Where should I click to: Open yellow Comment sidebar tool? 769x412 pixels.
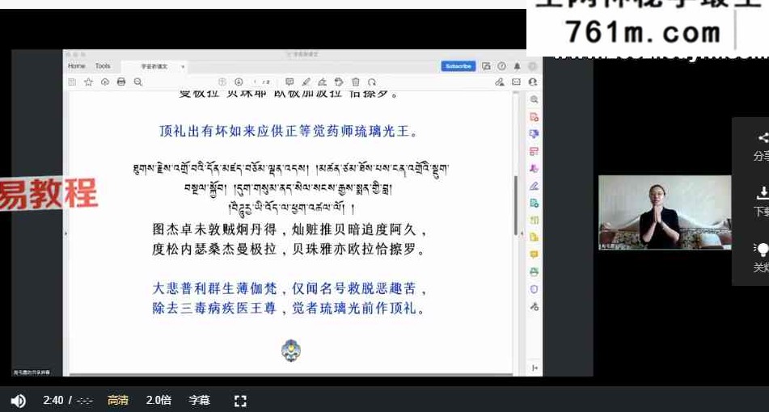(534, 254)
